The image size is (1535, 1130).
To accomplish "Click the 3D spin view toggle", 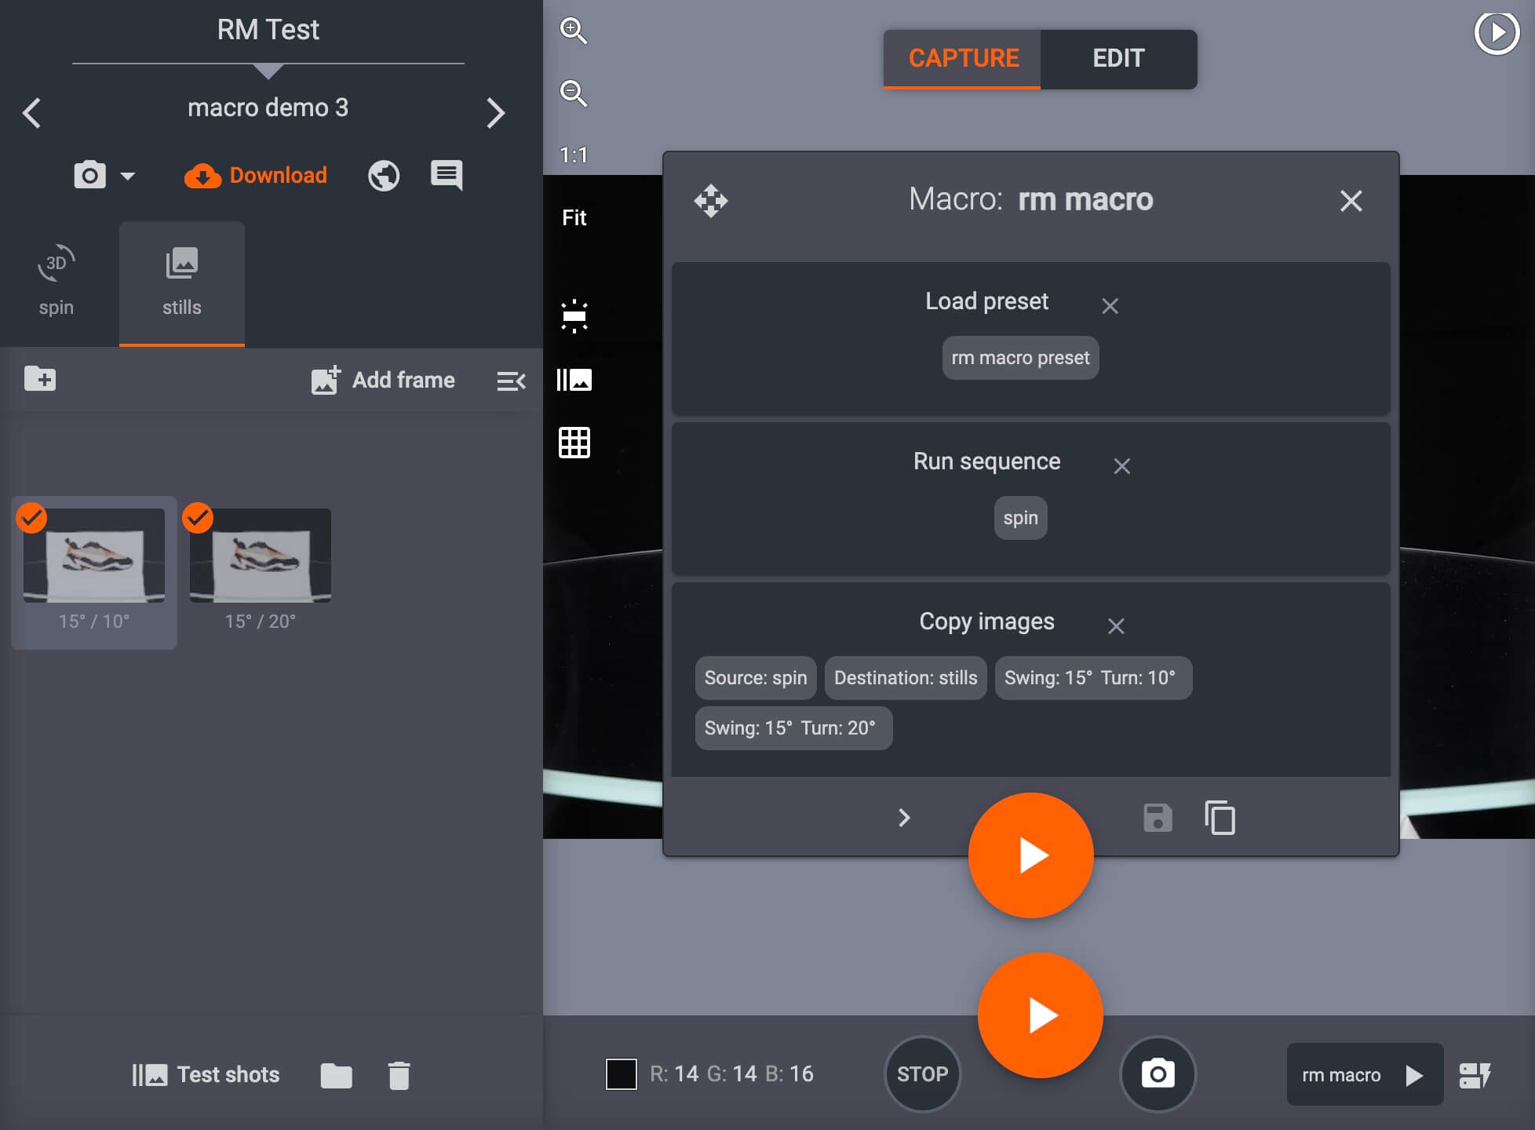I will [x=55, y=281].
